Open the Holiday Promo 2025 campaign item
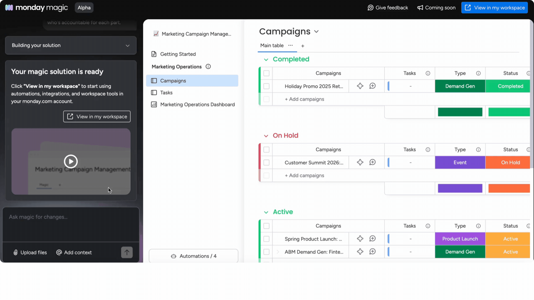 pyautogui.click(x=314, y=86)
